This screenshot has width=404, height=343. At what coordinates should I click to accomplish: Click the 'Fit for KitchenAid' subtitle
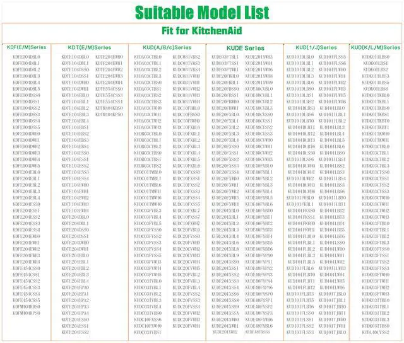coord(202,31)
